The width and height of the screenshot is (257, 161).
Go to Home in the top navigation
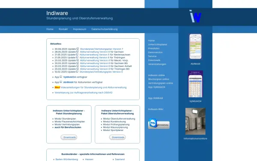click(50, 29)
